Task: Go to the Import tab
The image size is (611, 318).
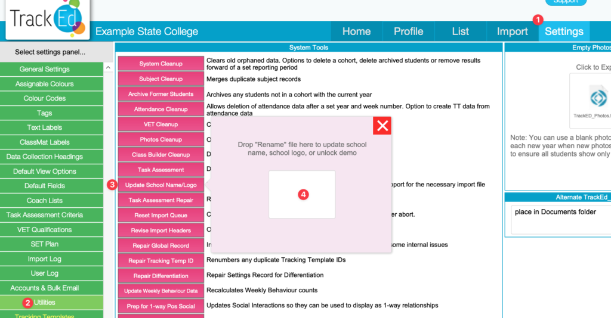Action: click(x=512, y=32)
